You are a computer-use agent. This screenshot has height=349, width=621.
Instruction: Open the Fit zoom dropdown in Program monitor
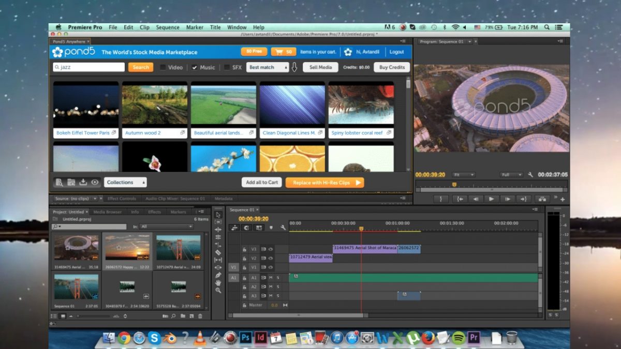pos(463,175)
